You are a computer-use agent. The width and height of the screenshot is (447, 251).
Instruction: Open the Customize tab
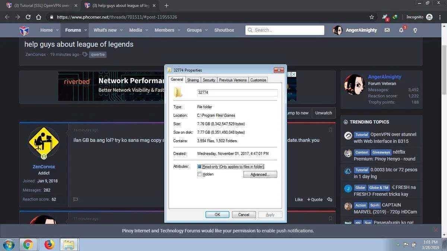point(258,80)
